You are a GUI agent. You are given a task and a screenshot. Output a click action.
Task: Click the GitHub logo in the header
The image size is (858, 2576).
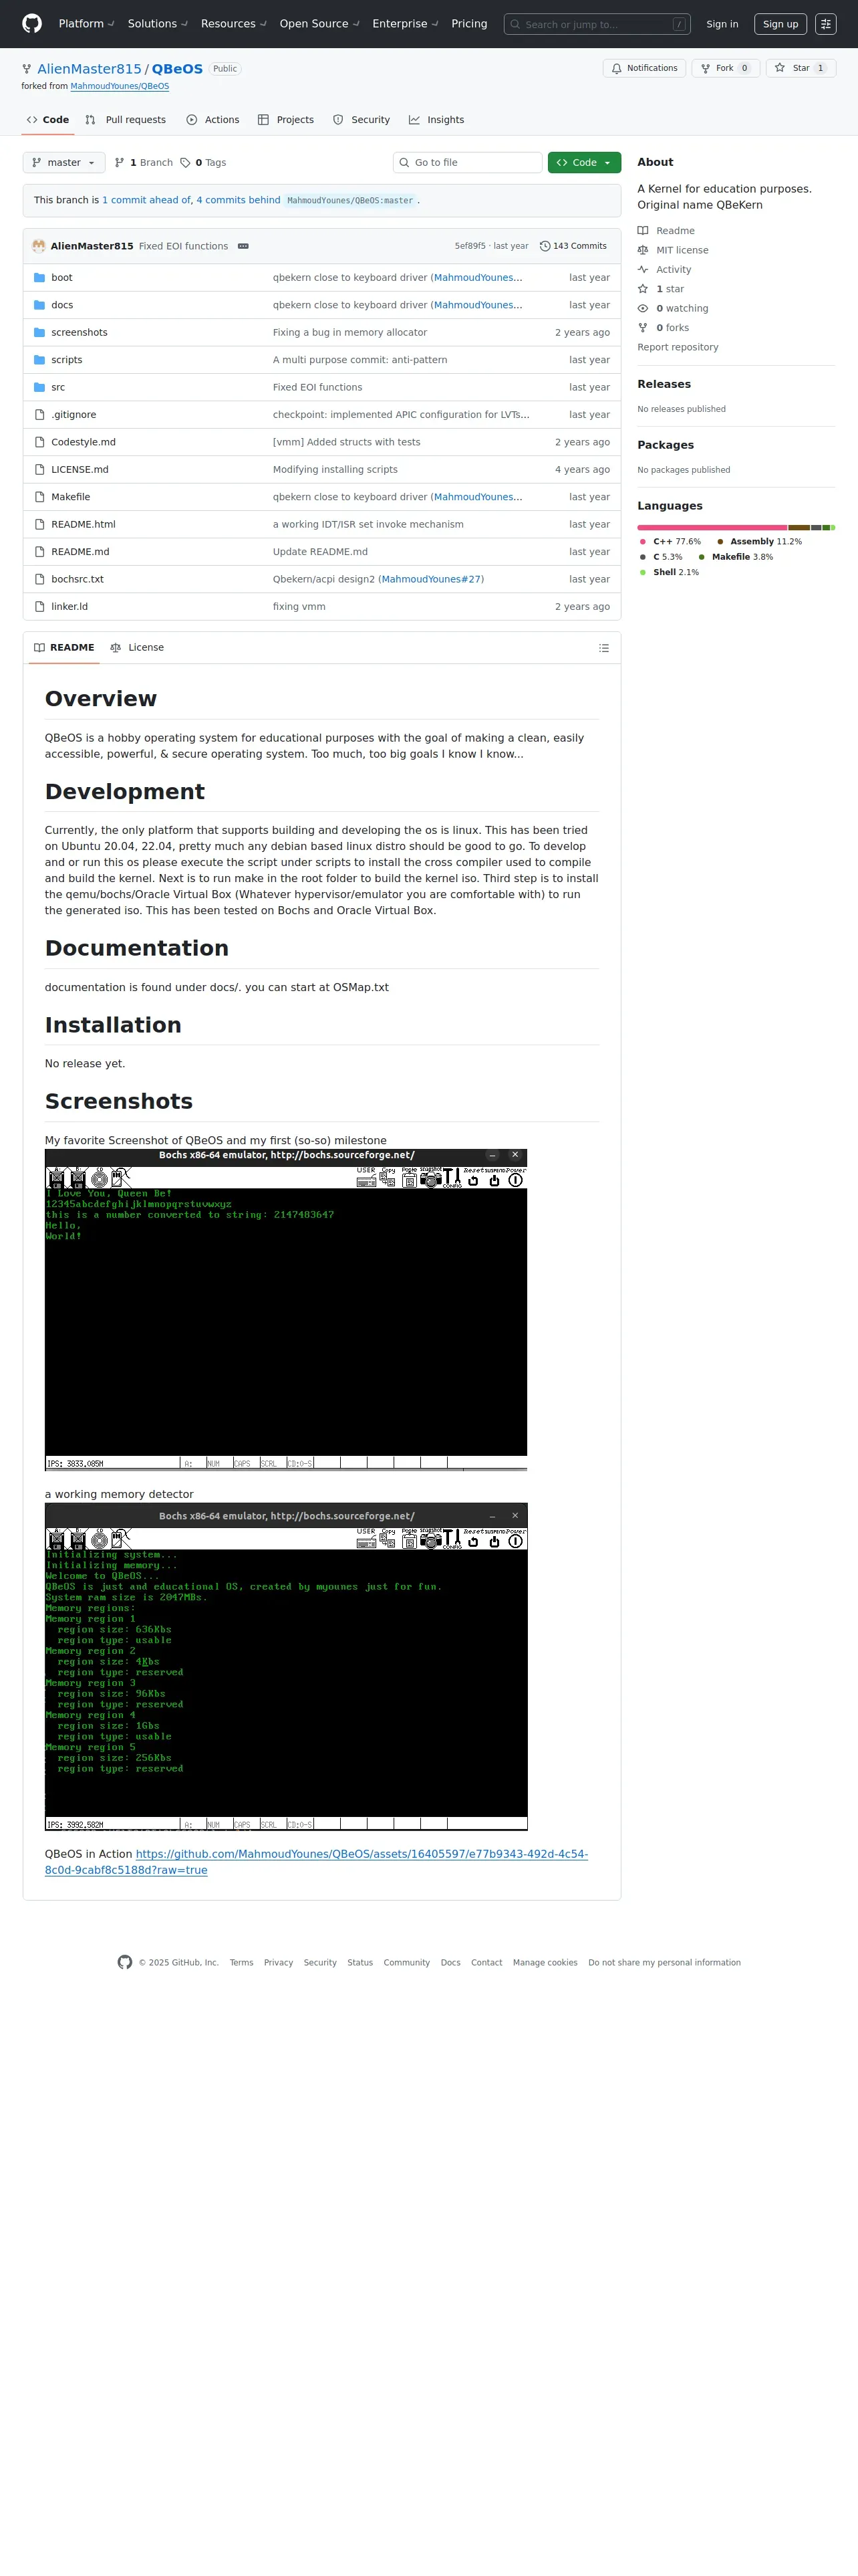pyautogui.click(x=32, y=24)
